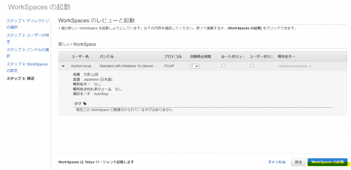Jump to ステップ 4: WorkSpaces の設定

[27, 67]
